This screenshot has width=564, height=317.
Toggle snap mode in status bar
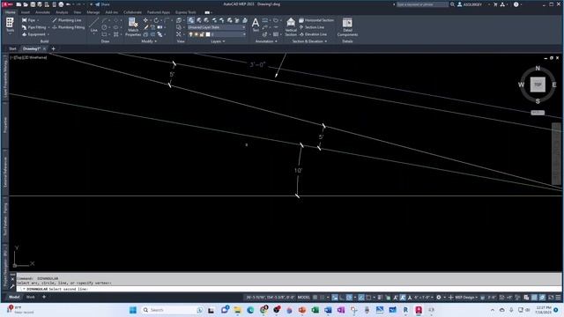tap(323, 298)
